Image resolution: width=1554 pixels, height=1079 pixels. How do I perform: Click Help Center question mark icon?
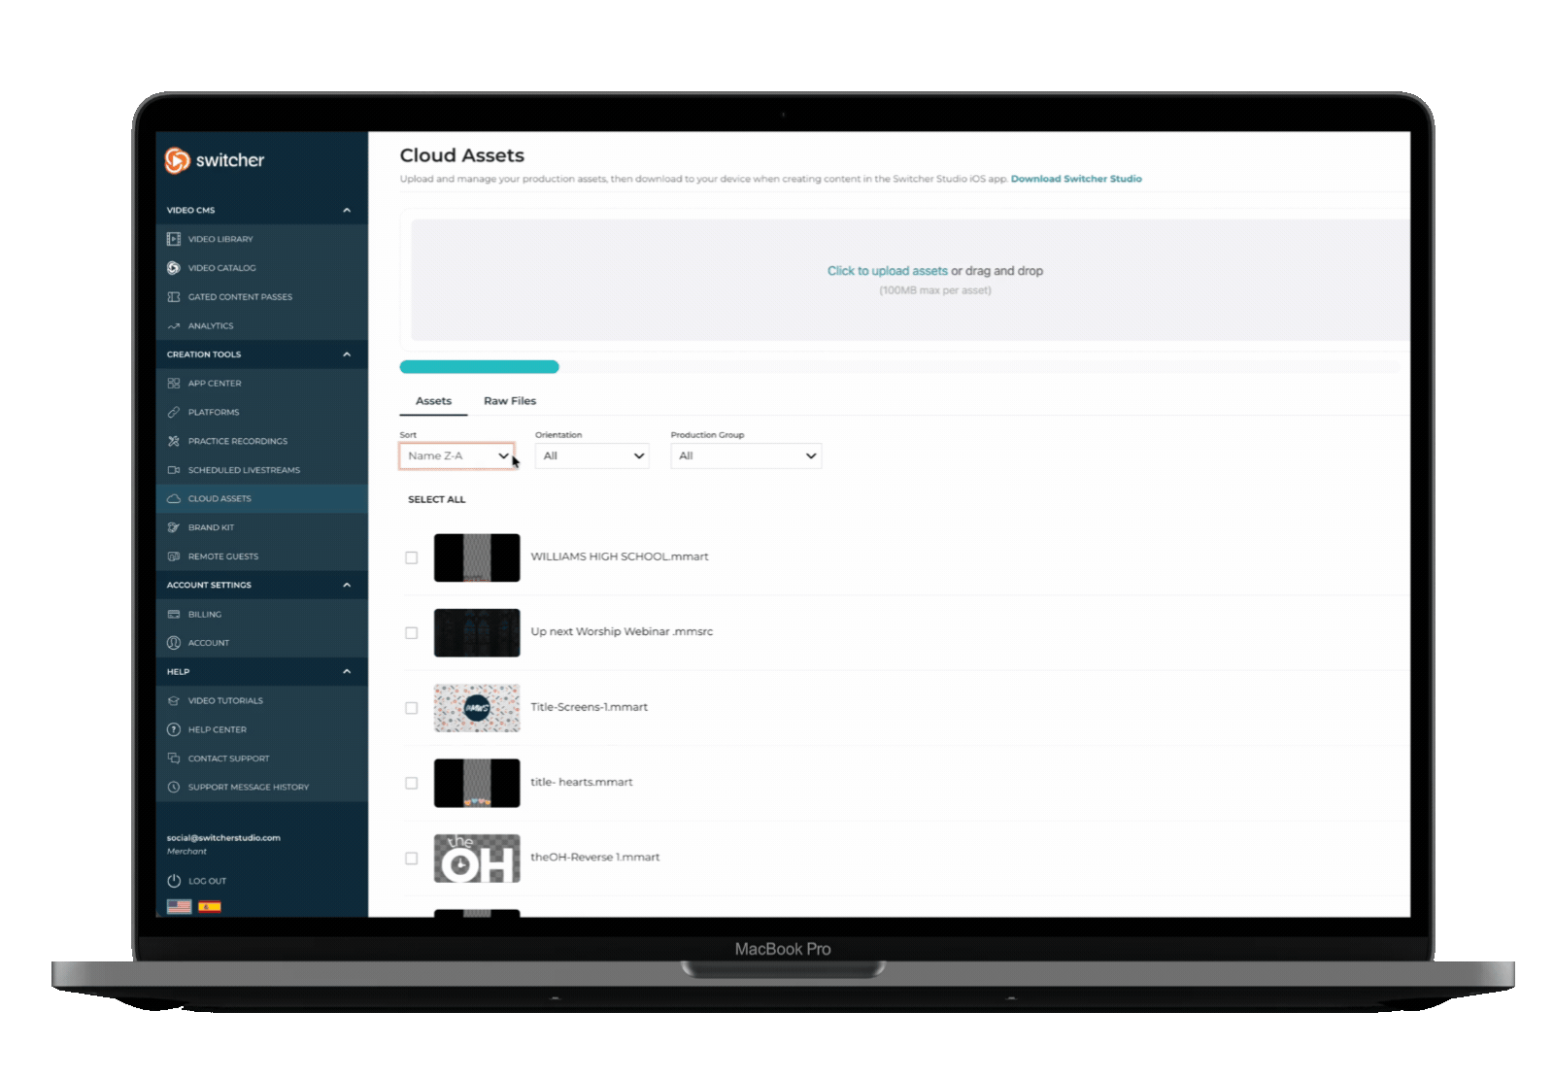point(174,729)
